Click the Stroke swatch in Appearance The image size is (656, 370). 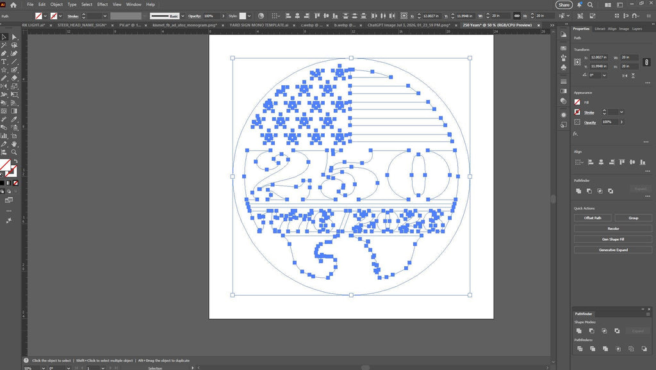(x=577, y=112)
